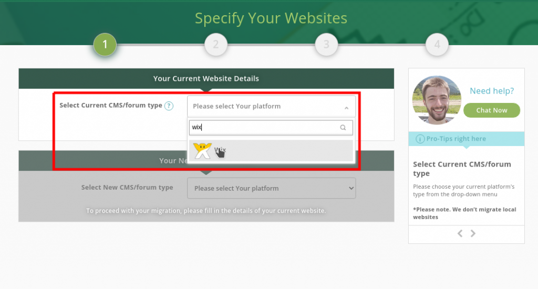Viewport: 538px width, 289px height.
Task: Click the magnifier icon in search box
Action: coord(343,128)
